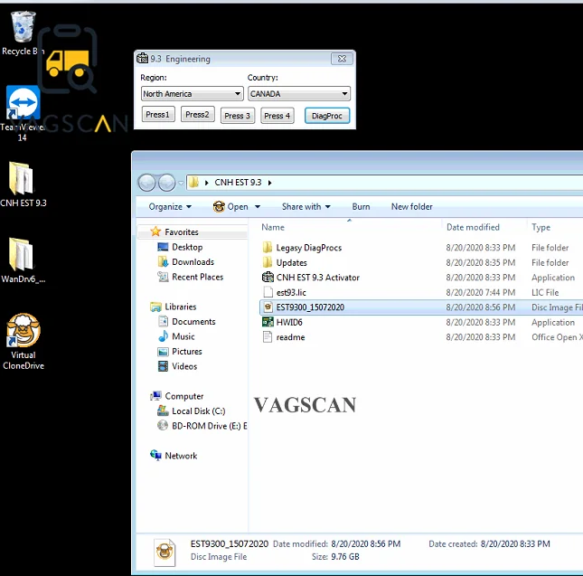
Task: Click the Computer icon in navigation pane
Action: point(155,396)
